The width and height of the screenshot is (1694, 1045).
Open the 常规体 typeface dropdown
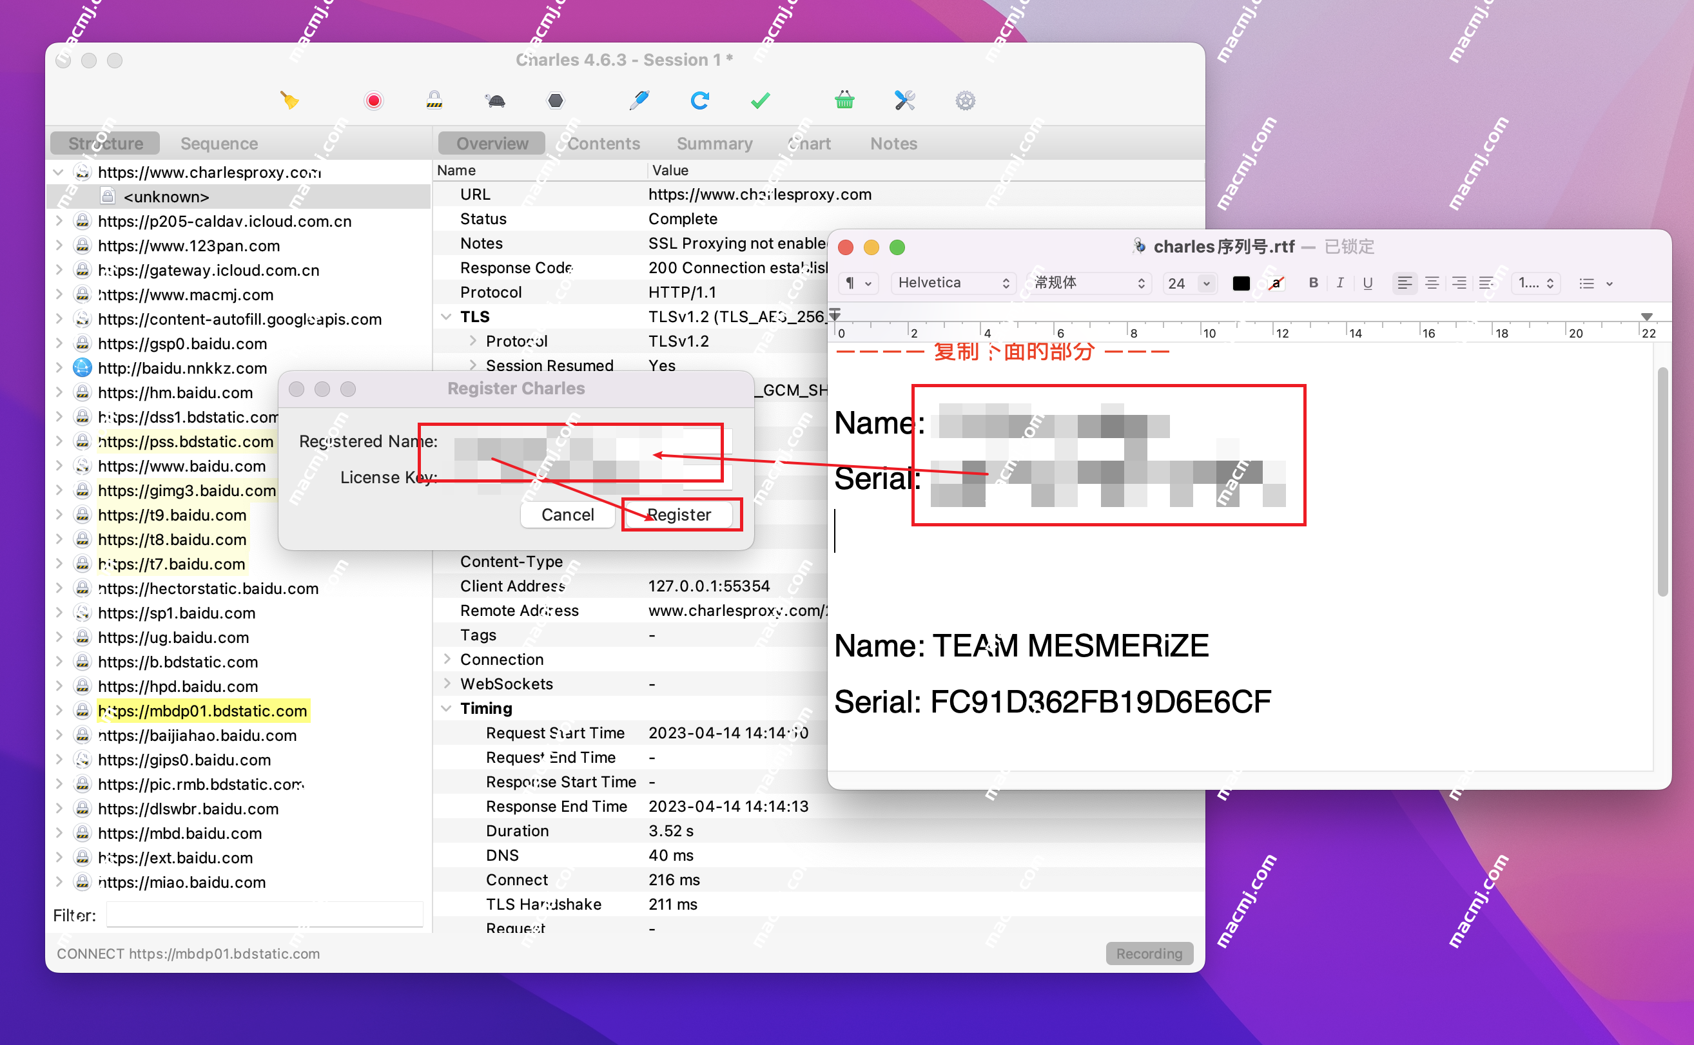click(x=1089, y=283)
